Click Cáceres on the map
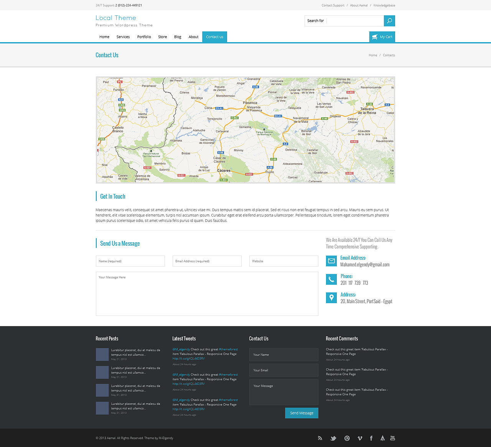Viewport: 491px width, 447px height. click(x=224, y=171)
